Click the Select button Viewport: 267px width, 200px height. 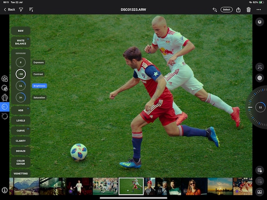(226, 10)
